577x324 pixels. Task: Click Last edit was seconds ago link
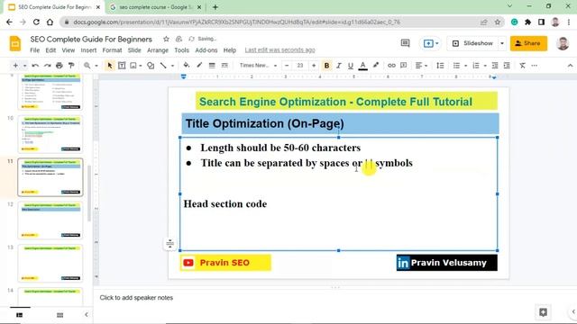point(280,50)
